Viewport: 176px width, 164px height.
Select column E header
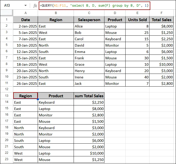point(137,13)
